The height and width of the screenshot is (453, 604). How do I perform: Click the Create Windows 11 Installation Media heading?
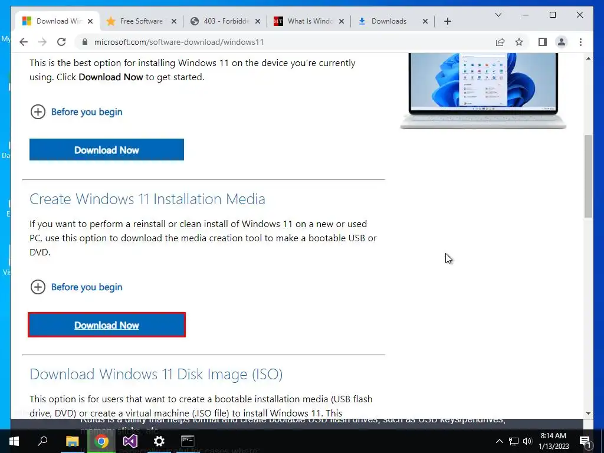(147, 199)
